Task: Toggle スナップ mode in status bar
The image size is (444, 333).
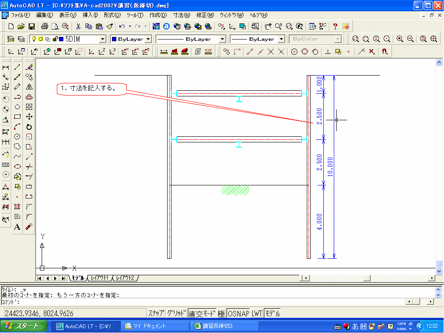Action: tap(156, 313)
